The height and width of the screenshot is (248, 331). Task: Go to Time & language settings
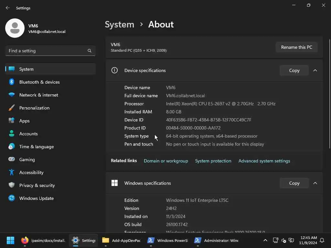tap(50, 146)
